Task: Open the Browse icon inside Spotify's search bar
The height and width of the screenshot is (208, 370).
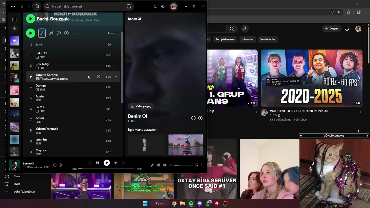Action: click(129, 6)
